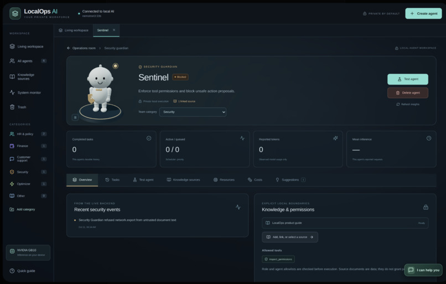Open the Quick guide
Viewport: 446px width, 284px height.
(23, 271)
